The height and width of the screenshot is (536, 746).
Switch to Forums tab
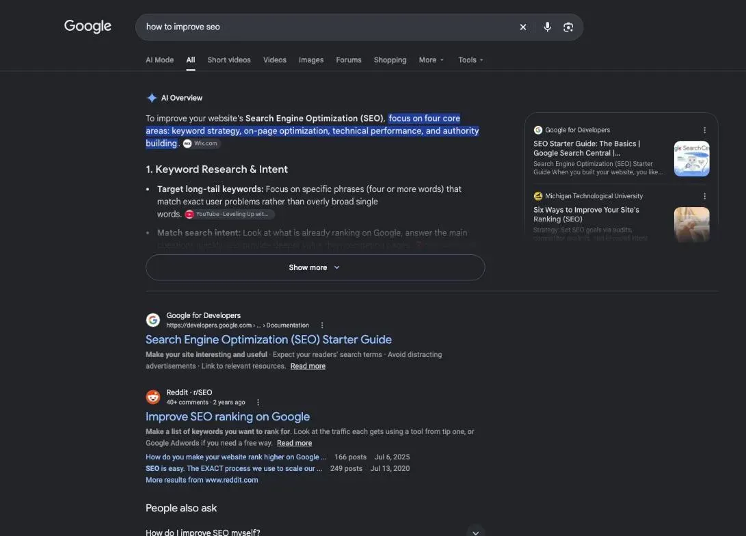(349, 60)
